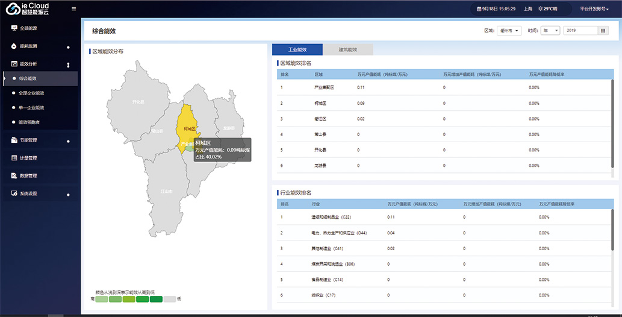Click the ie Cloud logo
The height and width of the screenshot is (317, 622).
coord(28,8)
